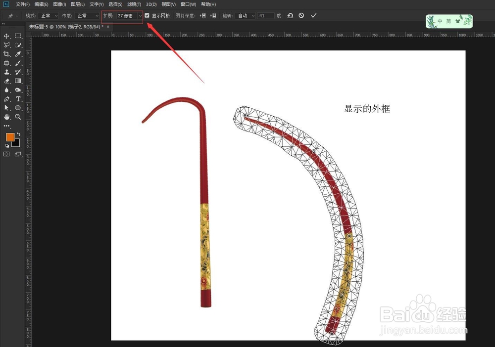Select the Sponge tool
The image size is (495, 347).
click(18, 90)
